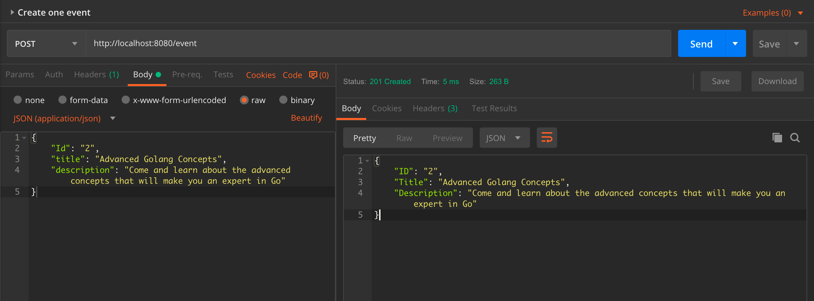
Task: Switch to the Test Results response tab
Action: (x=494, y=108)
